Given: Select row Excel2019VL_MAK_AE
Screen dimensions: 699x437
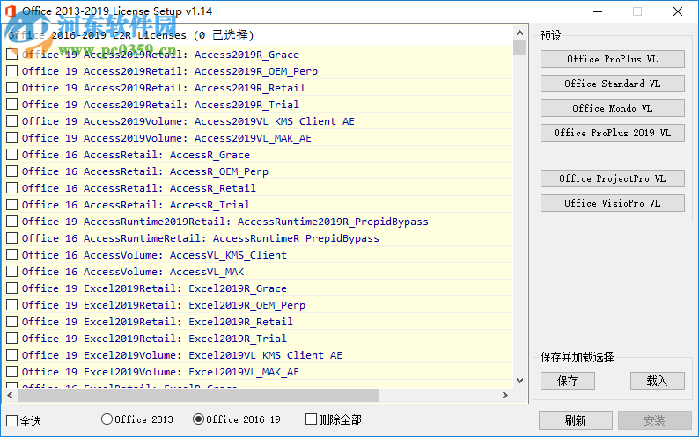Looking at the screenshot, I should click(x=258, y=372).
